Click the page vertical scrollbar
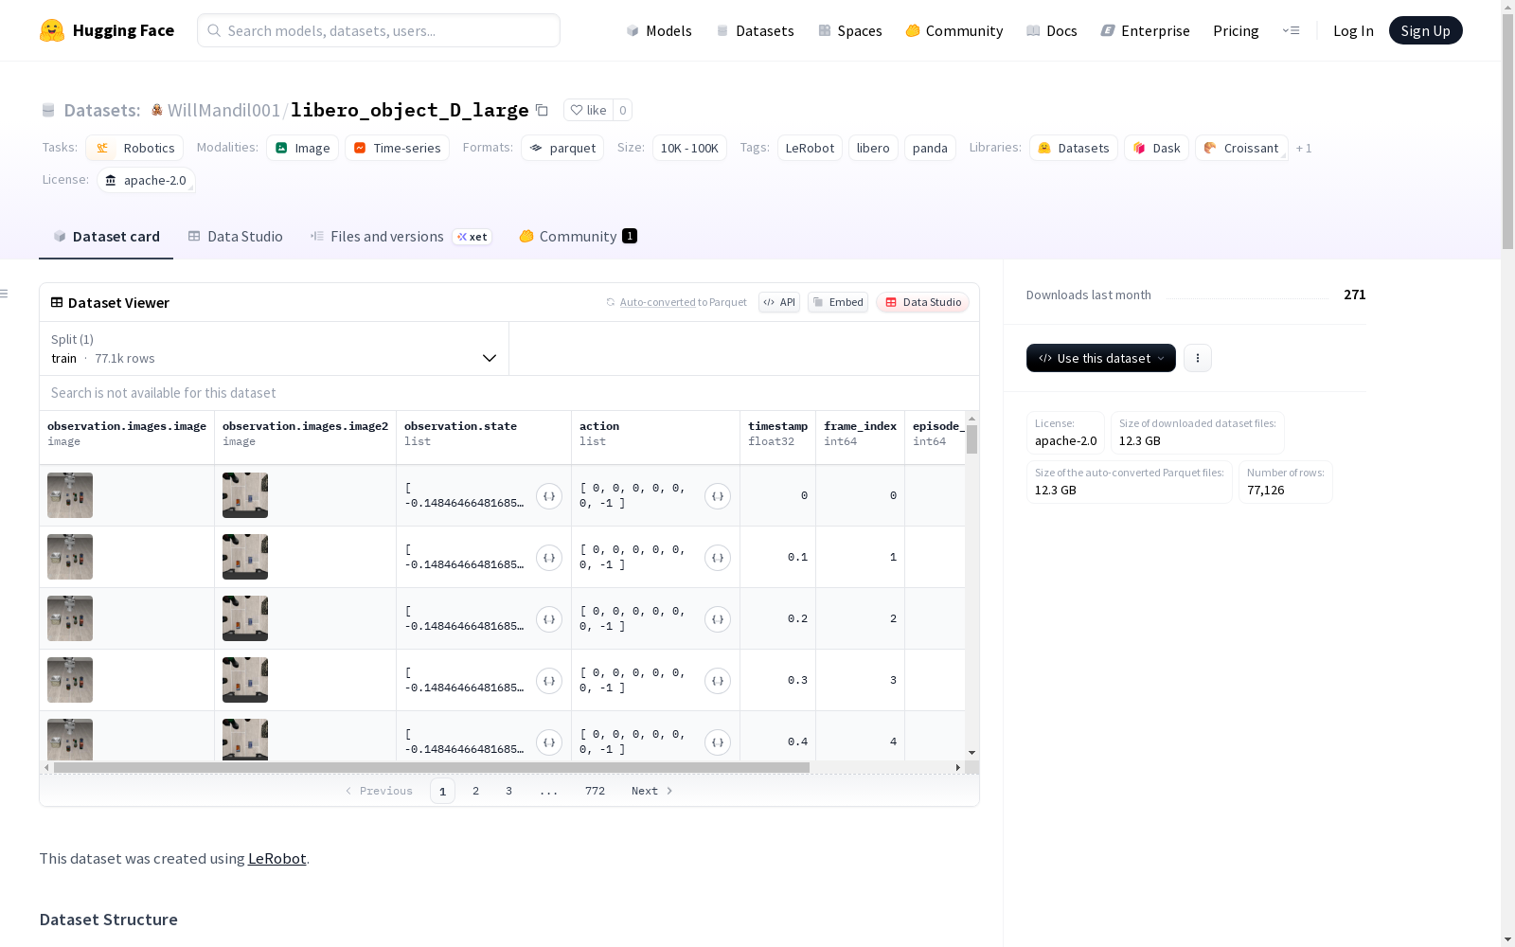The image size is (1515, 947). coord(1507,133)
